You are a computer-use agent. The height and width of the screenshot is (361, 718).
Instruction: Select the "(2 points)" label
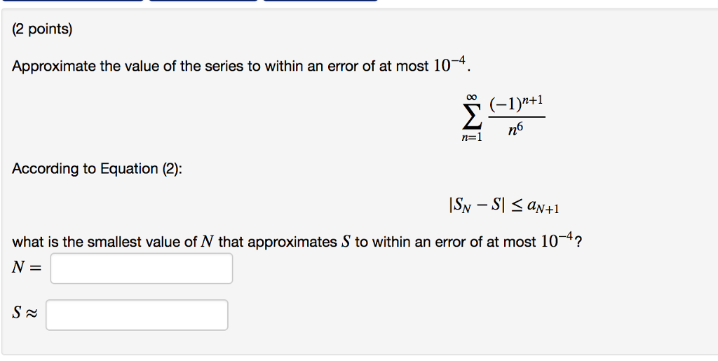coord(42,29)
